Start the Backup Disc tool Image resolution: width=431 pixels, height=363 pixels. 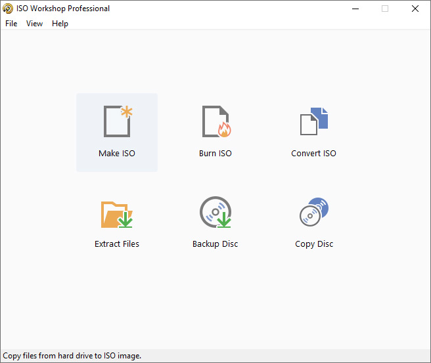(215, 223)
